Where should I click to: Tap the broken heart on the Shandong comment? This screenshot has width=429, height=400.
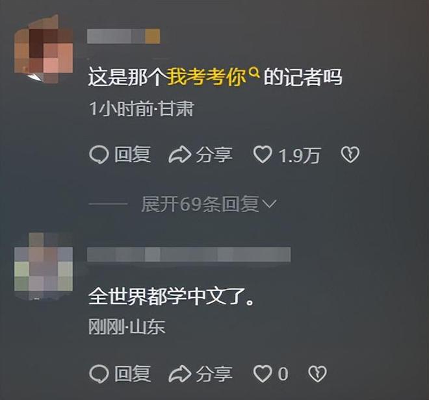317,374
